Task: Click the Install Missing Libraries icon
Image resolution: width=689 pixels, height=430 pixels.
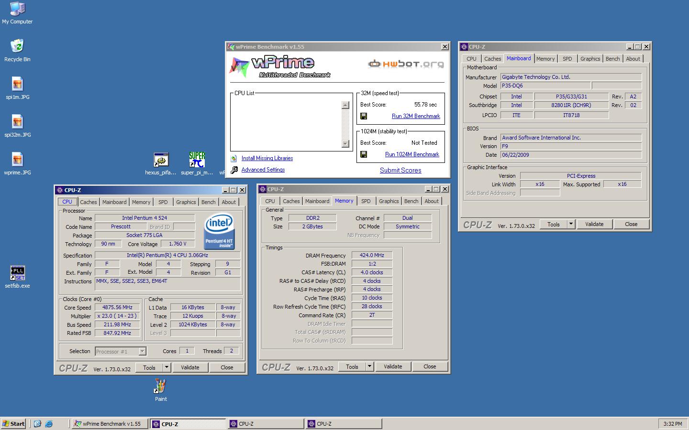Action: click(233, 158)
